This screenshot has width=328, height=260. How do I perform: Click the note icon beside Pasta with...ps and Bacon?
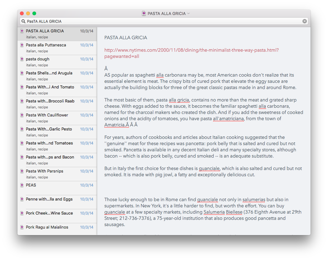coord(22,157)
